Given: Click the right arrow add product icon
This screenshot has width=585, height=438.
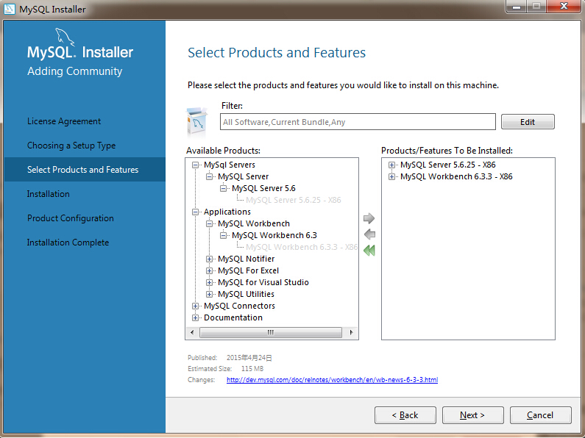Looking at the screenshot, I should tap(369, 218).
